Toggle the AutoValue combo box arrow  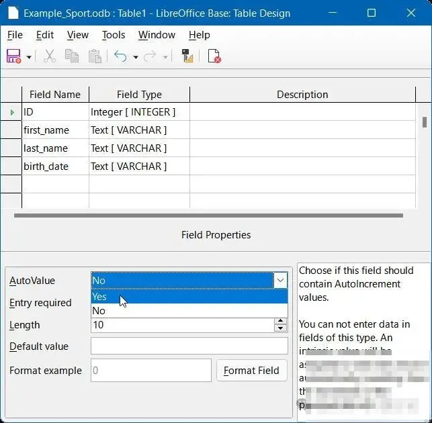click(x=280, y=281)
